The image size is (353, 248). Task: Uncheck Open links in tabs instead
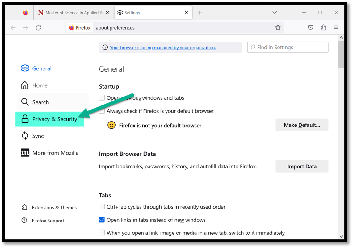[x=102, y=220]
